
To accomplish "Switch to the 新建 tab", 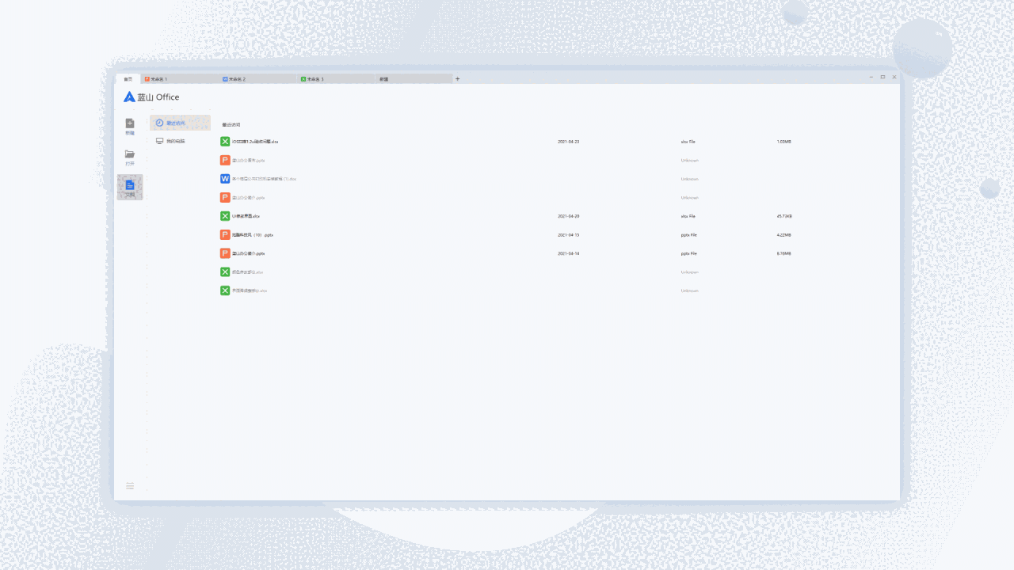I will pos(414,79).
